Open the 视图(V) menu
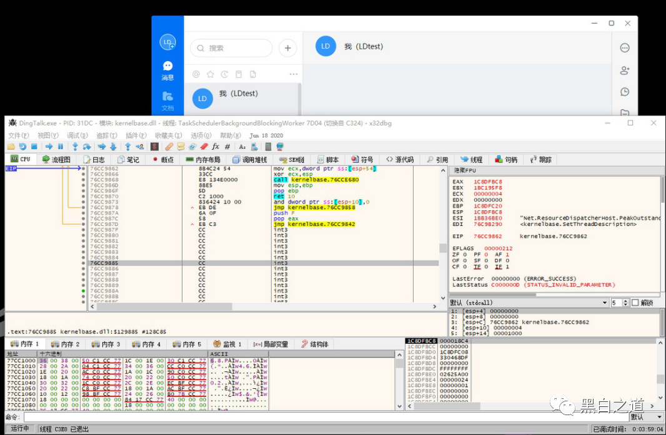The image size is (666, 435). pyautogui.click(x=48, y=135)
